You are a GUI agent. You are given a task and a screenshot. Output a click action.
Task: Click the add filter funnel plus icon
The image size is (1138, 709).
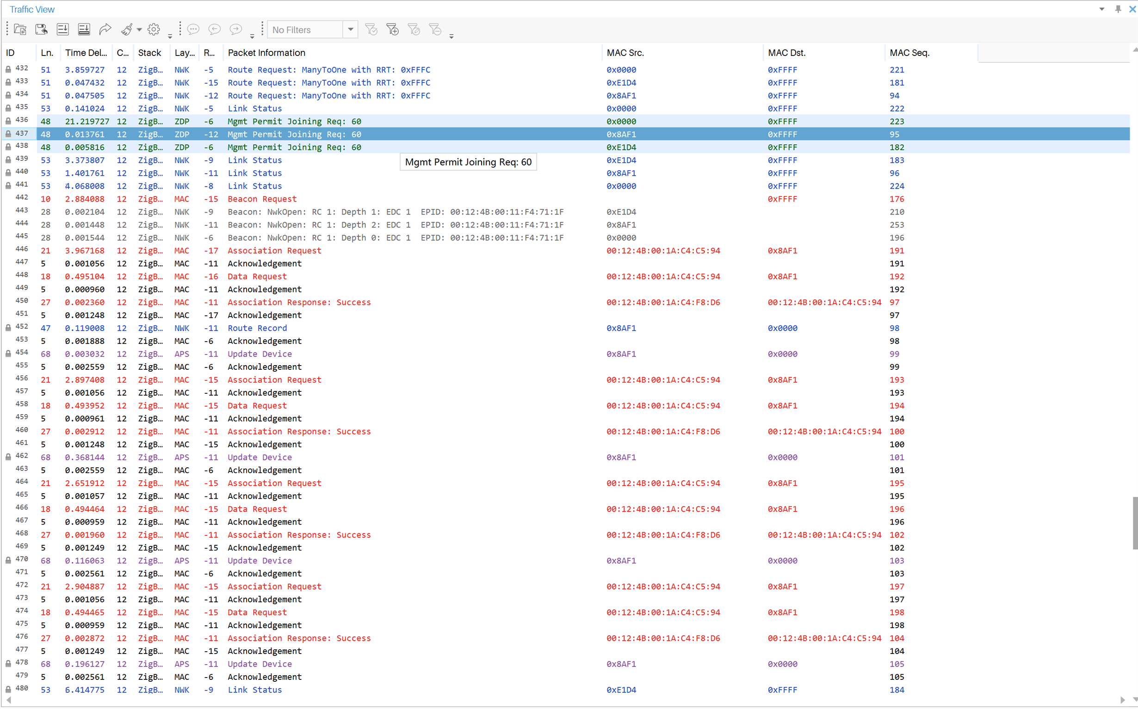(x=392, y=30)
